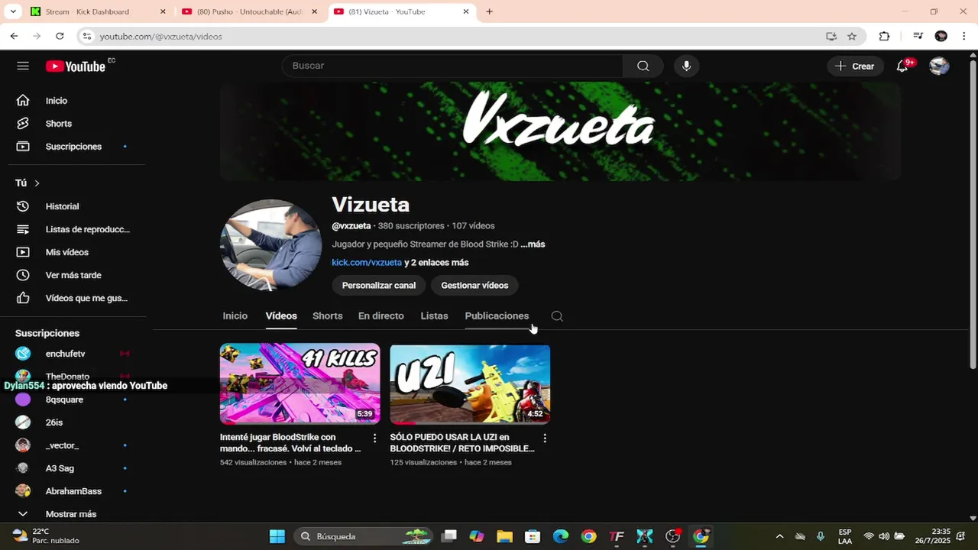The height and width of the screenshot is (550, 978).
Task: Click the Vizueta channel profile picture
Action: [271, 244]
